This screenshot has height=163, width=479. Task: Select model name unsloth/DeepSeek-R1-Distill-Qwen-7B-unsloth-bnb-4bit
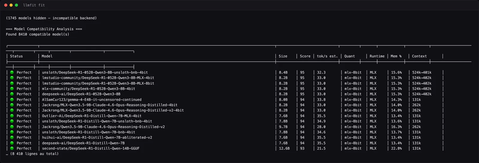point(97,121)
